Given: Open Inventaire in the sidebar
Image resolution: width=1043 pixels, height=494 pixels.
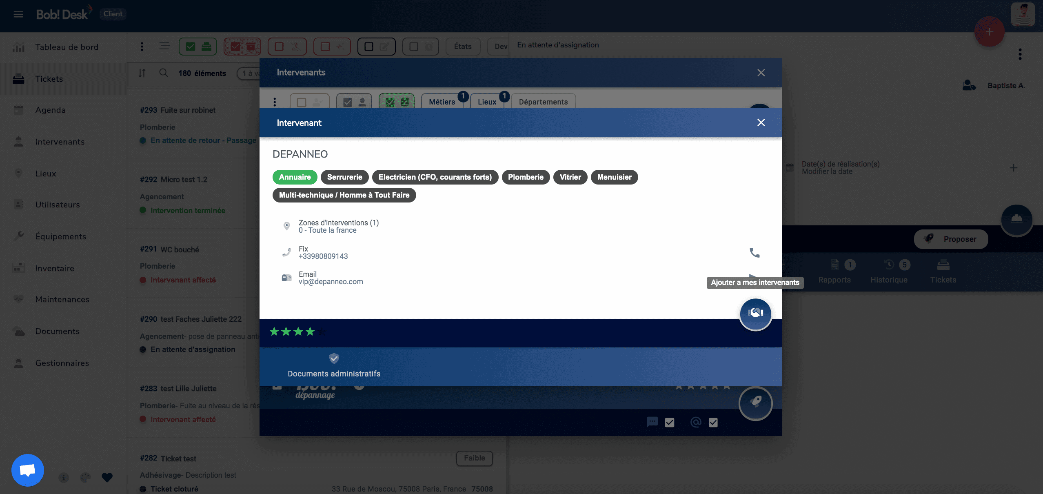Looking at the screenshot, I should click(63, 268).
